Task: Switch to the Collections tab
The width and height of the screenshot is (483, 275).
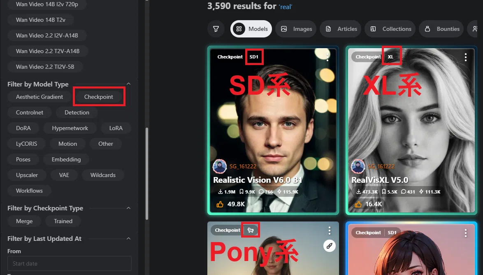Action: (x=390, y=29)
